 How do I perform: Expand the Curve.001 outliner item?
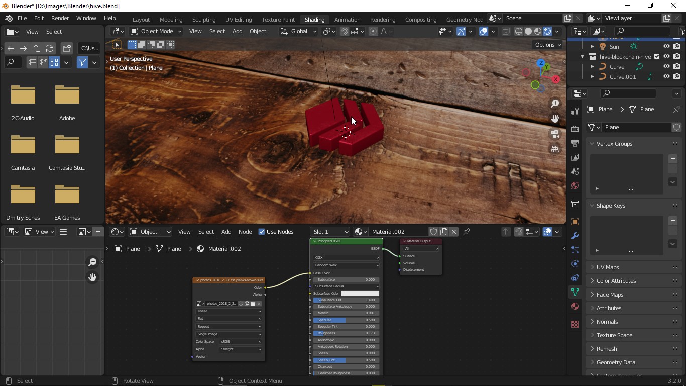pyautogui.click(x=592, y=76)
